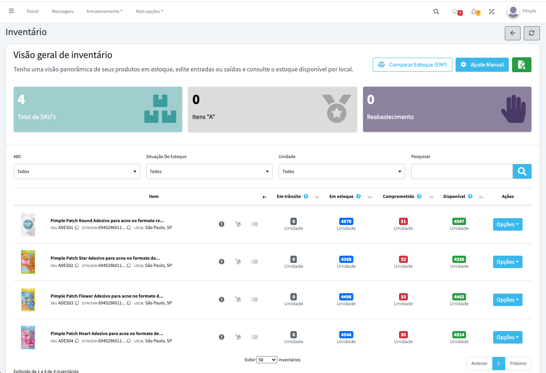
Task: Copy SKU ADES01 using copy icon
Action: 77,228
